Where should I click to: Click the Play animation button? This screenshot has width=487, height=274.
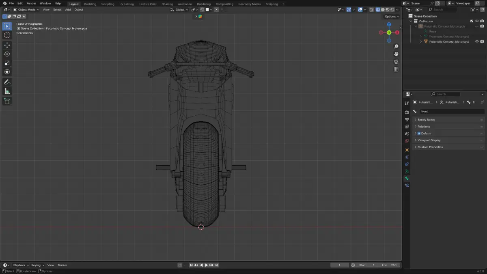click(206, 265)
